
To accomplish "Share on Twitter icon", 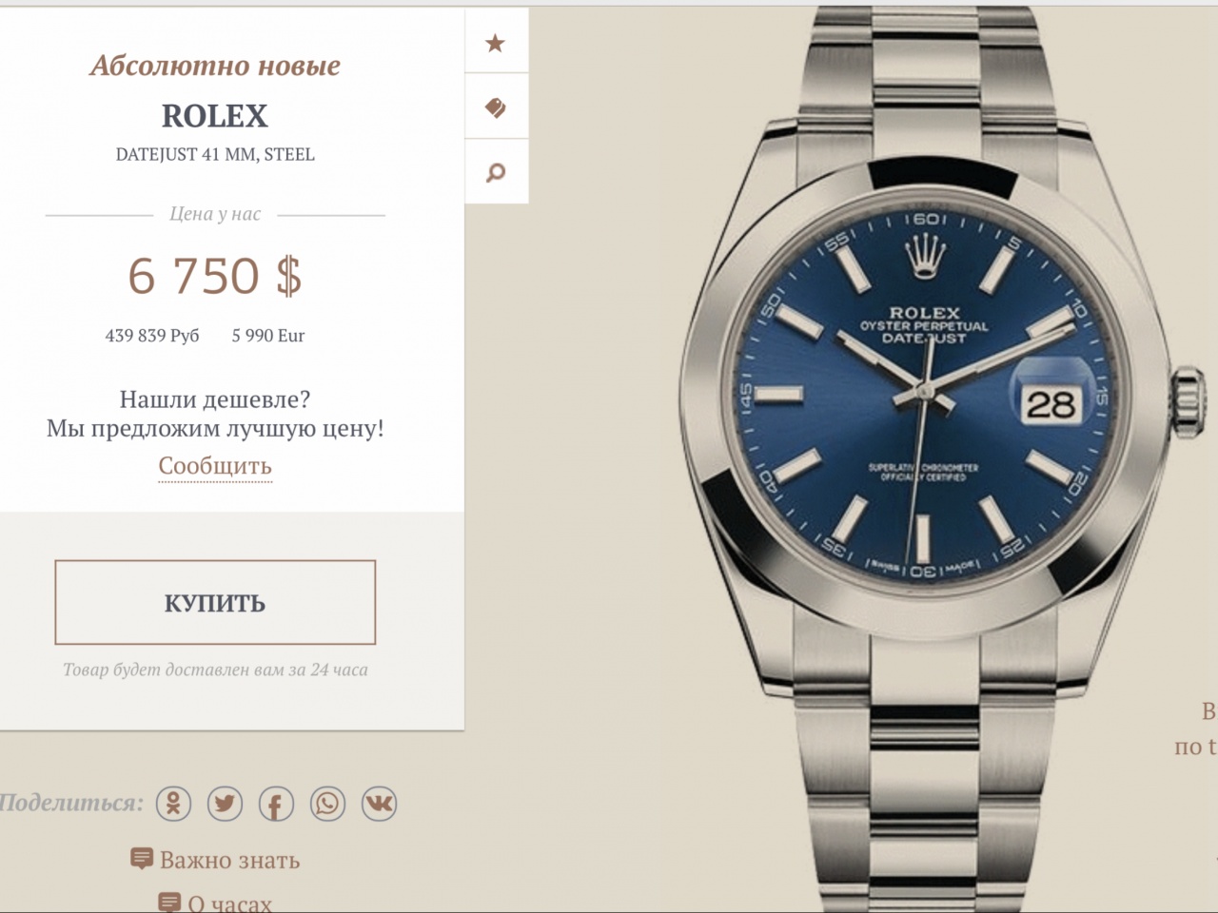I will pyautogui.click(x=225, y=804).
